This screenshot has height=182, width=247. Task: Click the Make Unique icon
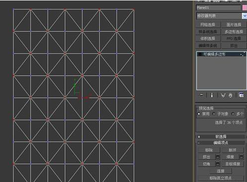tap(223, 95)
